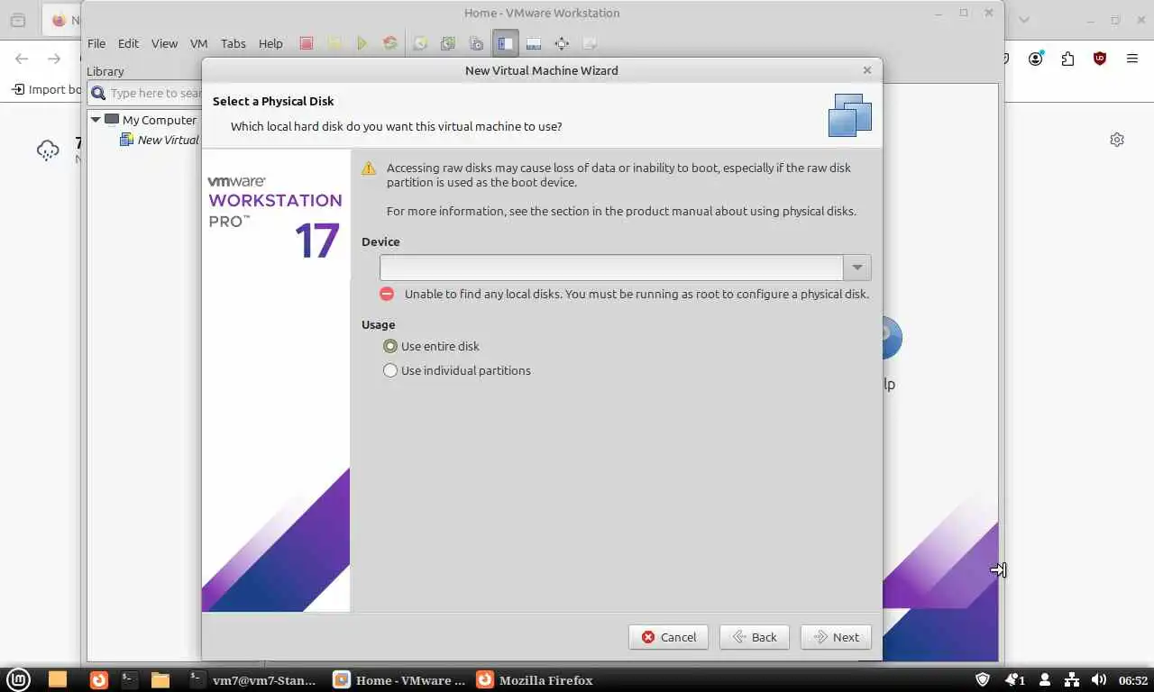Click the Next button in the wizard

836,637
